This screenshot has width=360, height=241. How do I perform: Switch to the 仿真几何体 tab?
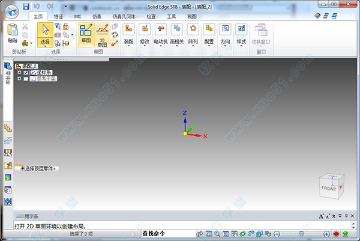(x=124, y=17)
